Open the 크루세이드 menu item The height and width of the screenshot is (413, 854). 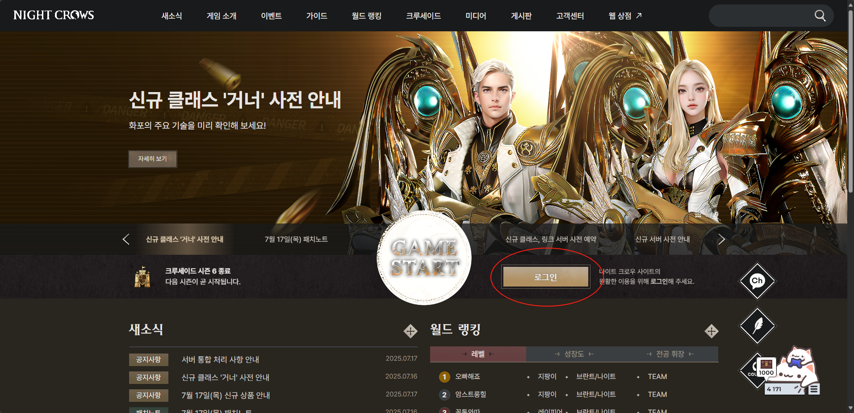point(423,16)
